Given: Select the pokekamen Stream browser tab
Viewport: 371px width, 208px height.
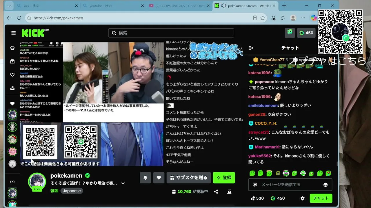Looking at the screenshot, I should tap(246, 6).
